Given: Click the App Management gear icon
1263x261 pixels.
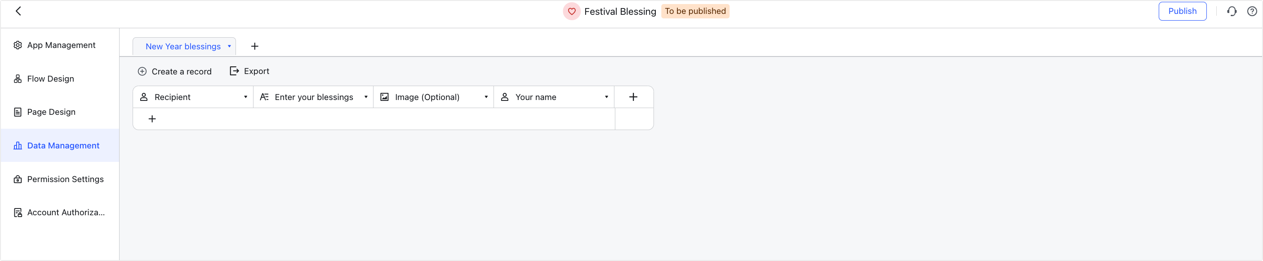Looking at the screenshot, I should [18, 44].
